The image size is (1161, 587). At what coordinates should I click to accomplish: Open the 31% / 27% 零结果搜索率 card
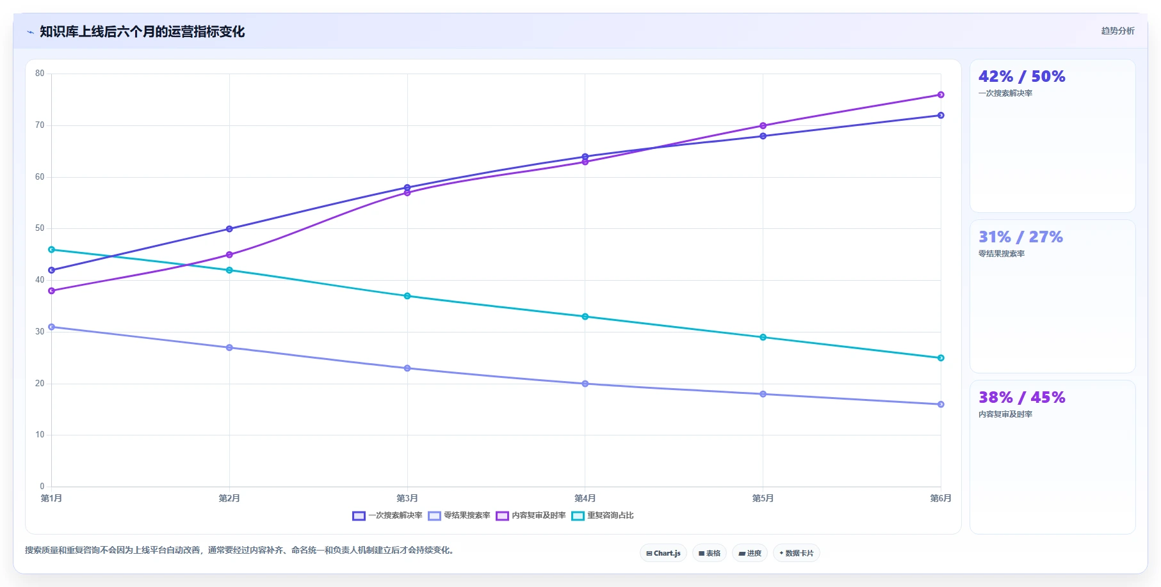pyautogui.click(x=1053, y=297)
